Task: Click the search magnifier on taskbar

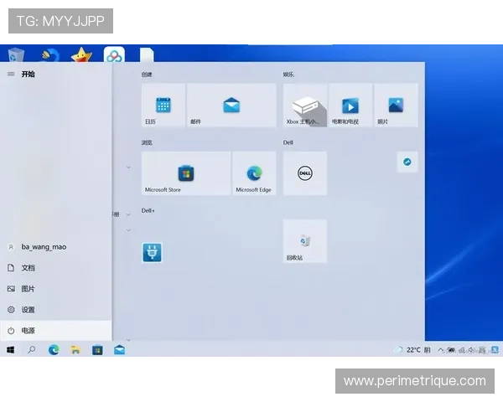Action: click(32, 350)
